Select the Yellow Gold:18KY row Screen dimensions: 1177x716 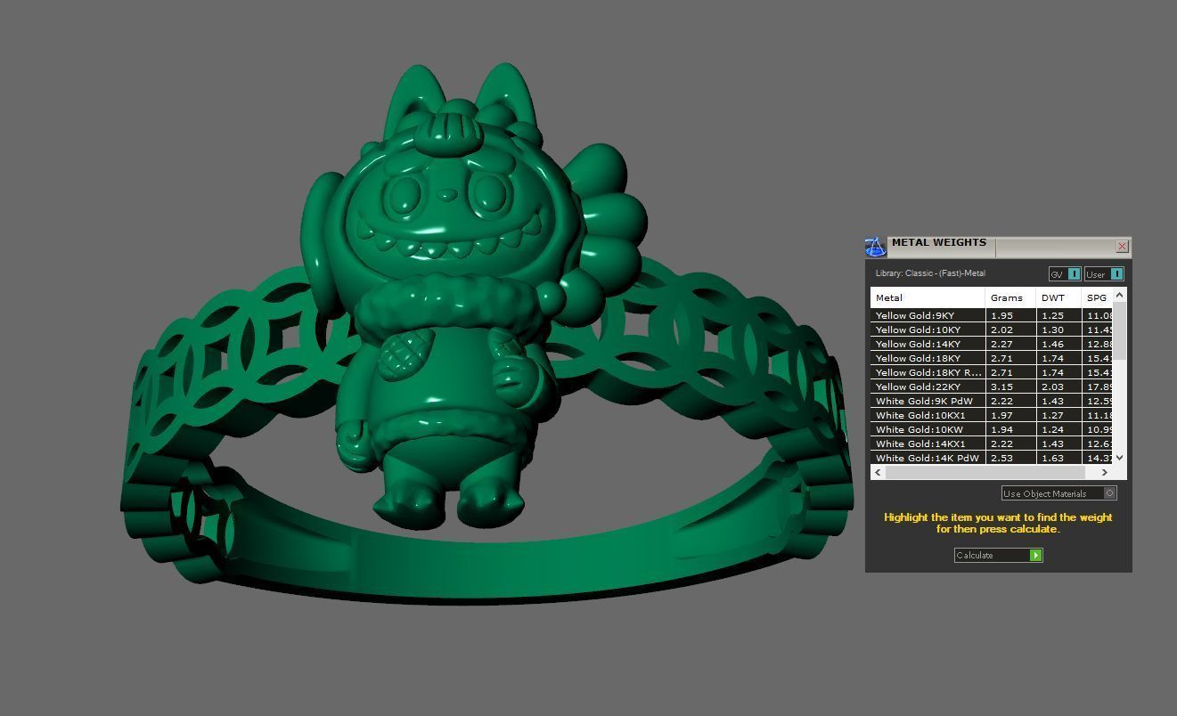click(992, 358)
